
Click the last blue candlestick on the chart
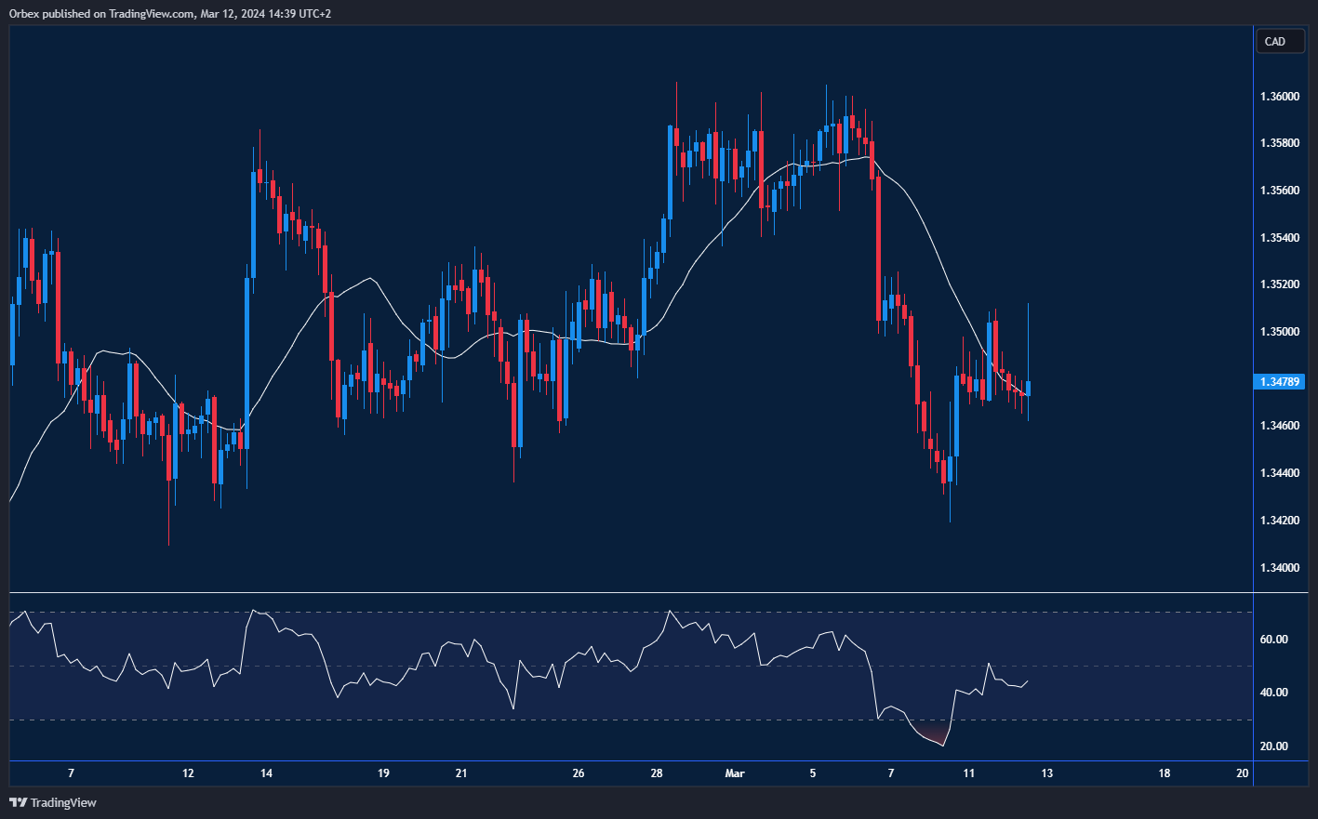[x=1028, y=389]
